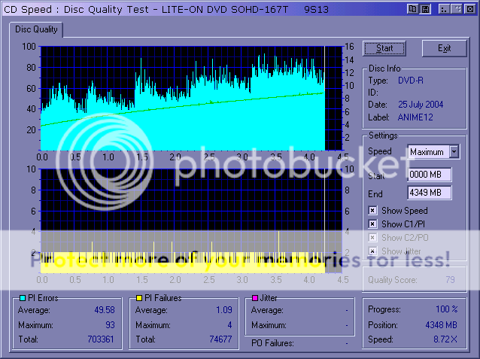480x359 pixels.
Task: Click the PI Failures total 74677
Action: (x=220, y=339)
